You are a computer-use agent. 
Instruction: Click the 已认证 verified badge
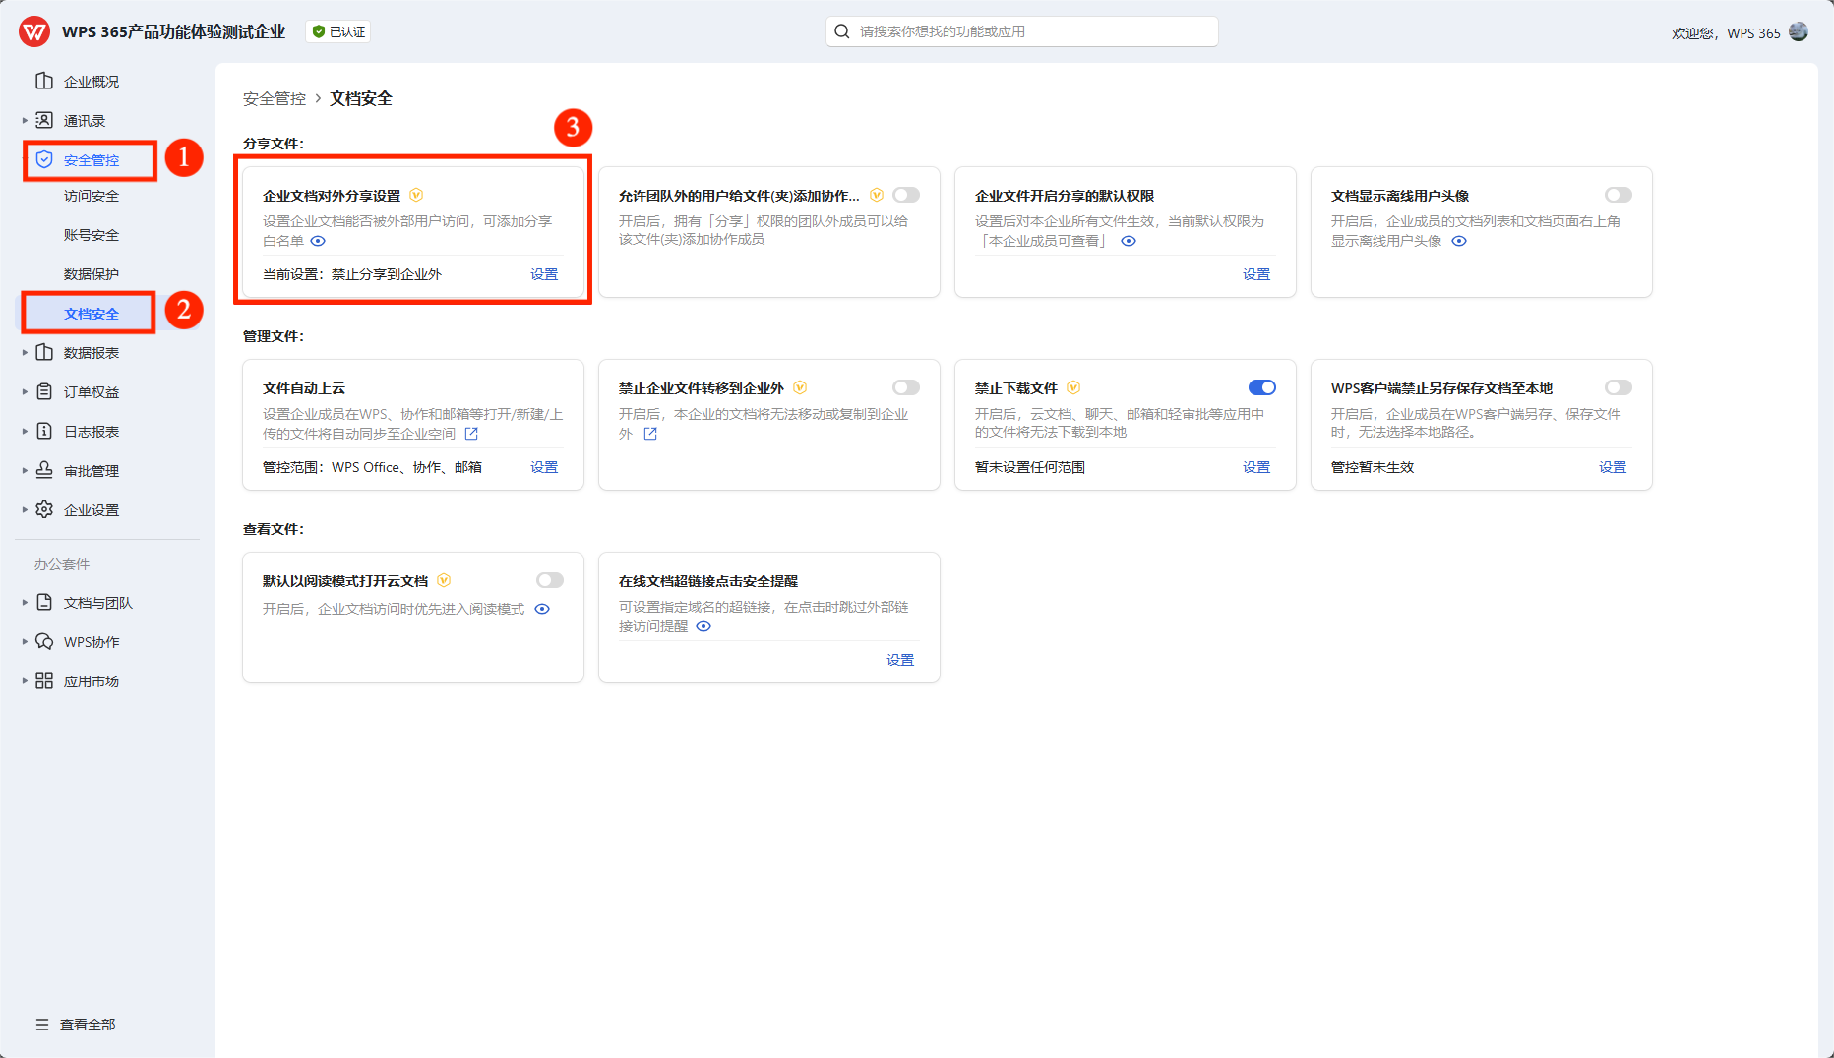(338, 31)
